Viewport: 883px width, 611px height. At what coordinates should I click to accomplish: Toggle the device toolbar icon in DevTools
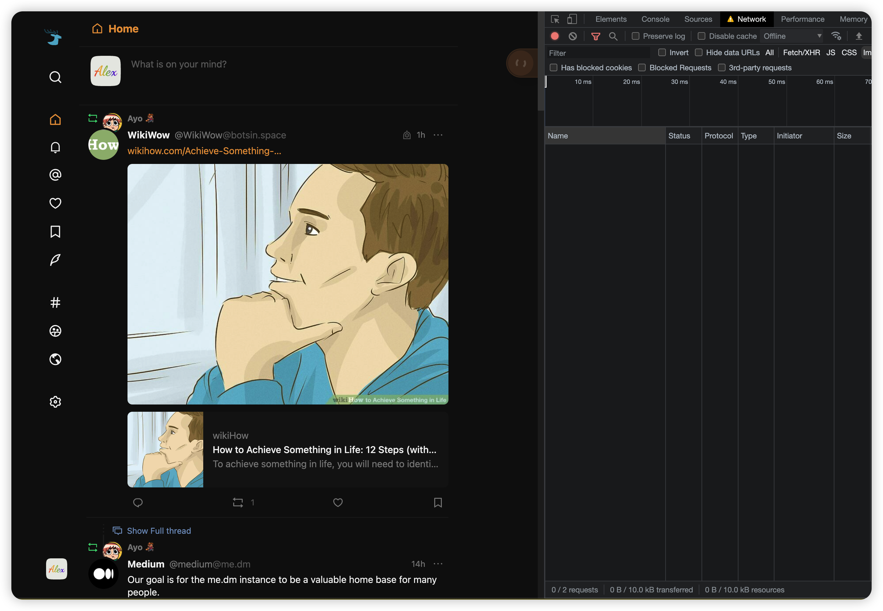coord(572,19)
